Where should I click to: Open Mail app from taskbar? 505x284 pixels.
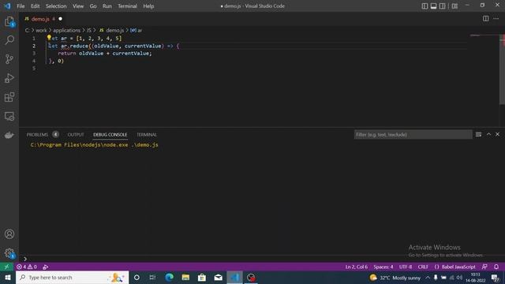click(x=218, y=278)
